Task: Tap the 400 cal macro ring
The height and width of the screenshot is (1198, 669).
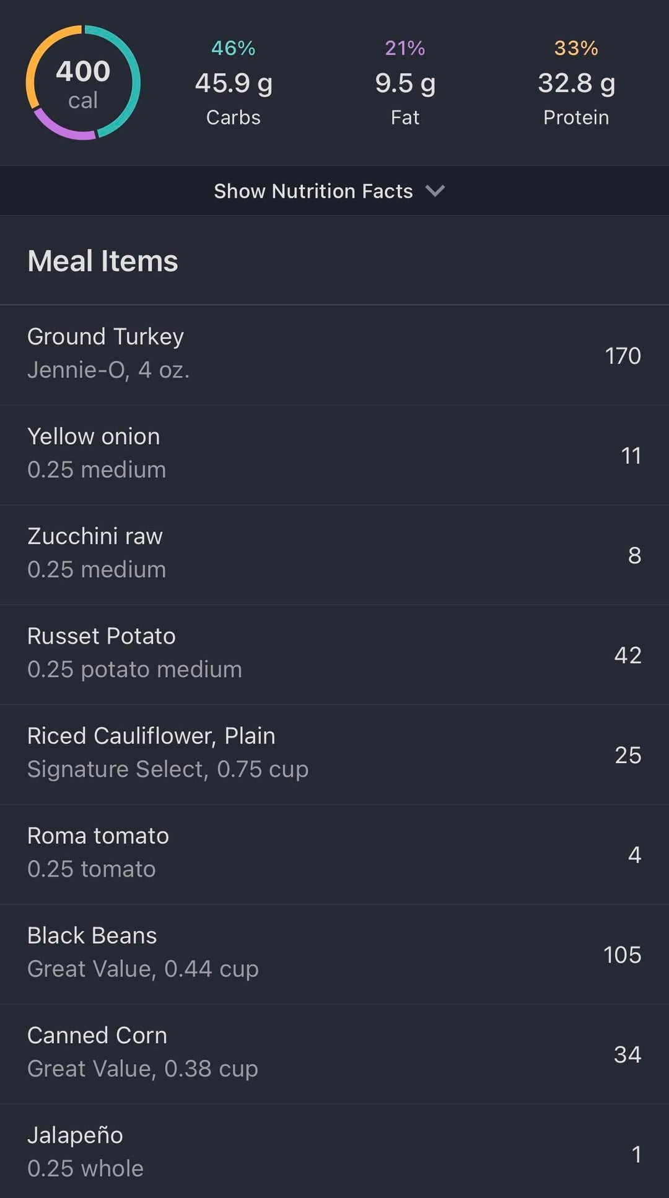Action: pyautogui.click(x=83, y=82)
